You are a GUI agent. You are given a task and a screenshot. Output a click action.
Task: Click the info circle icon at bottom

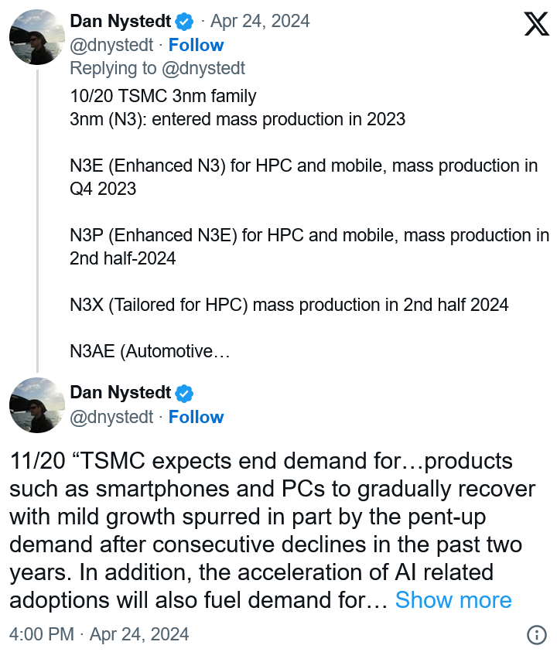(x=536, y=635)
